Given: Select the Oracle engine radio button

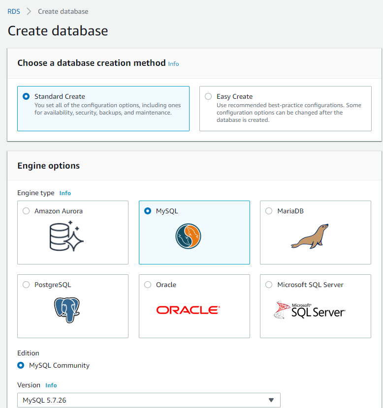Looking at the screenshot, I should click(148, 284).
